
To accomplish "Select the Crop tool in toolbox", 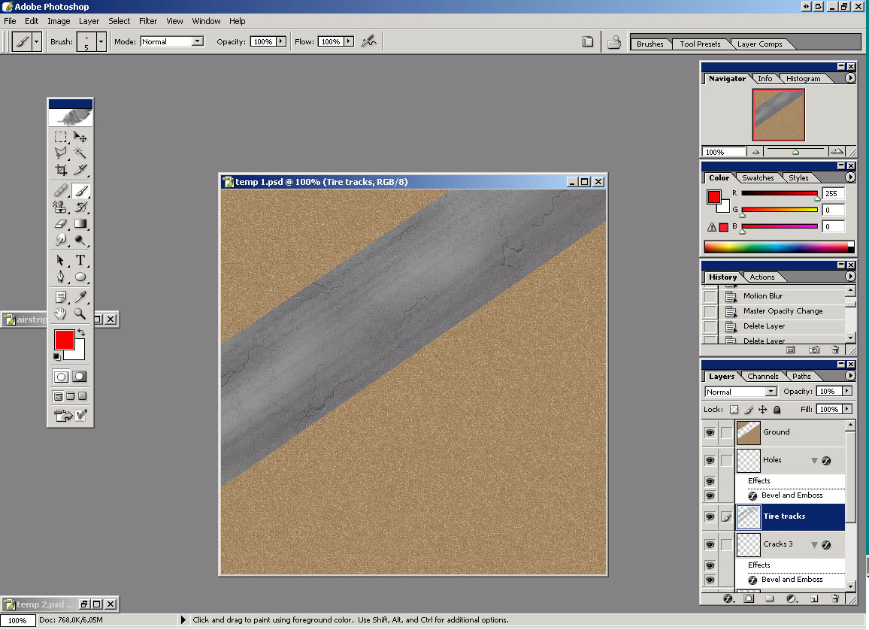I will (x=61, y=171).
